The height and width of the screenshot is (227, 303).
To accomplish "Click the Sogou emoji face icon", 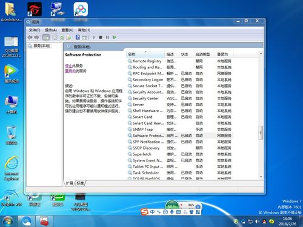I will point(165,212).
